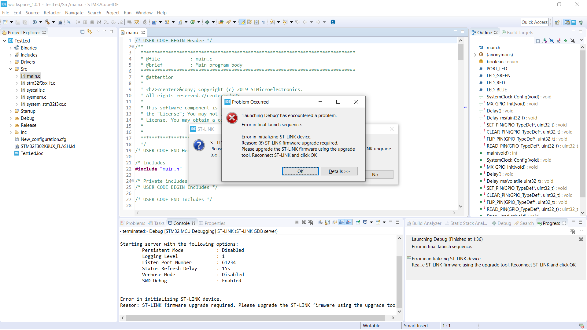
Task: Open Project Explorer view menu triangle
Action: click(98, 31)
